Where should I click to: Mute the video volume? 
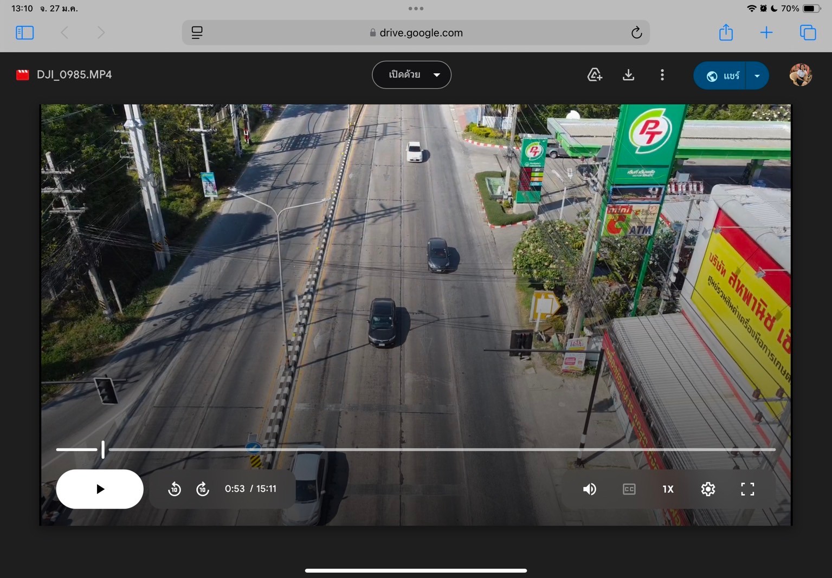pos(589,489)
